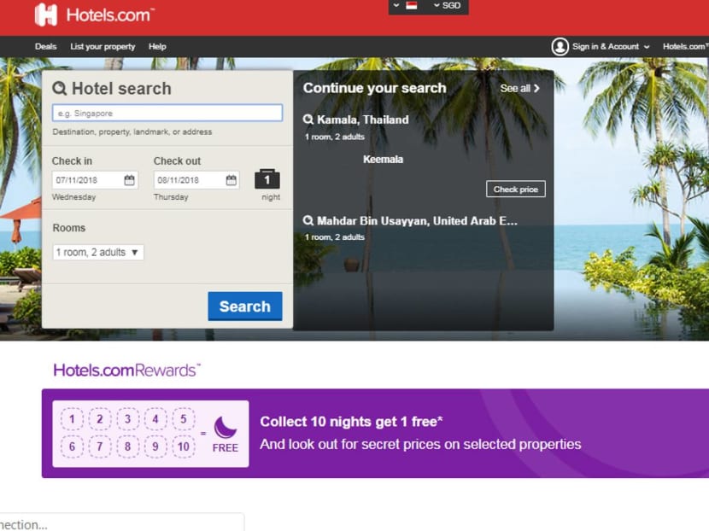Screen dimensions: 709x531
Task: Click the night stamp number 5
Action: [x=183, y=419]
